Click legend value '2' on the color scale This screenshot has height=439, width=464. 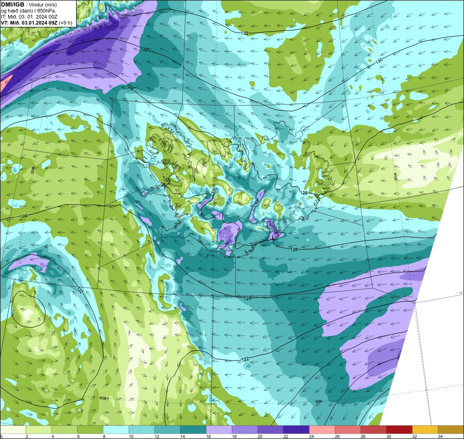pyautogui.click(x=26, y=436)
